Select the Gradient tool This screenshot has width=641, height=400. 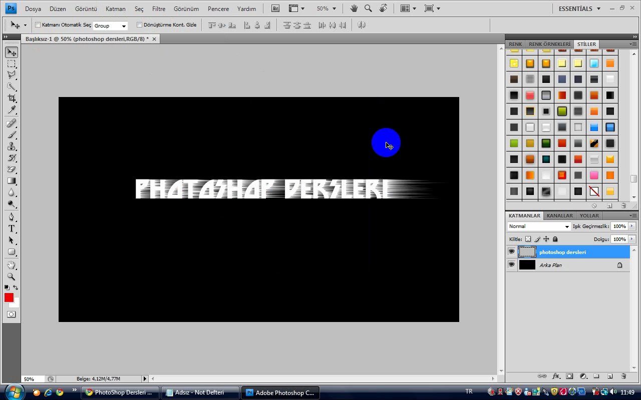[x=12, y=181]
